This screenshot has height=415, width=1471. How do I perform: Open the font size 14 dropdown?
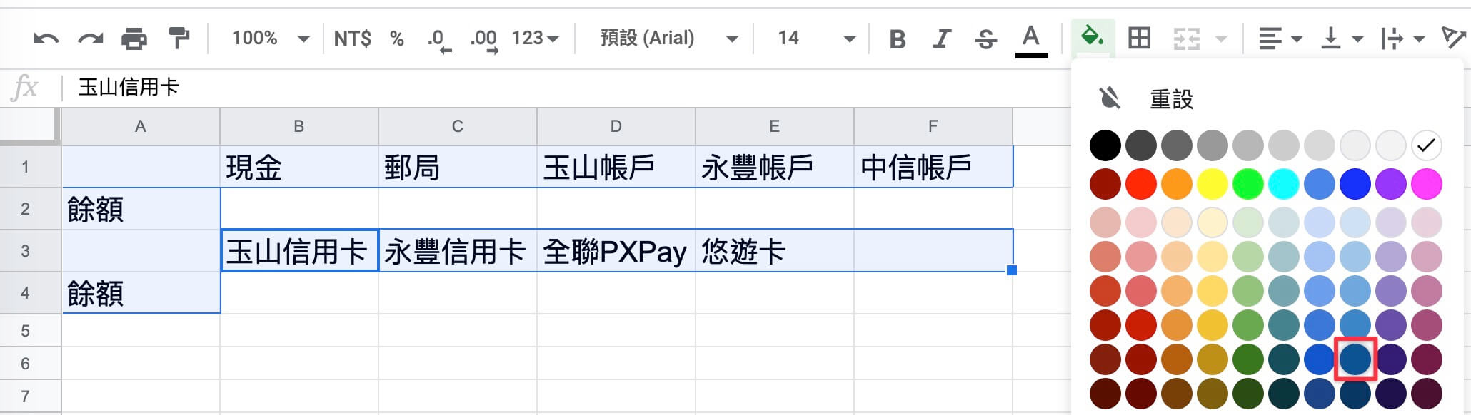click(x=816, y=39)
